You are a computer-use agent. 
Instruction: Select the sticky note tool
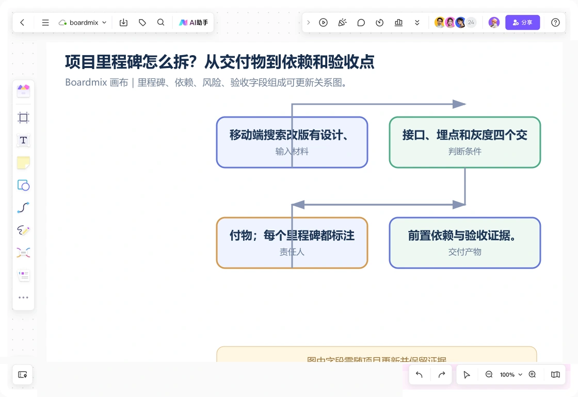23,163
